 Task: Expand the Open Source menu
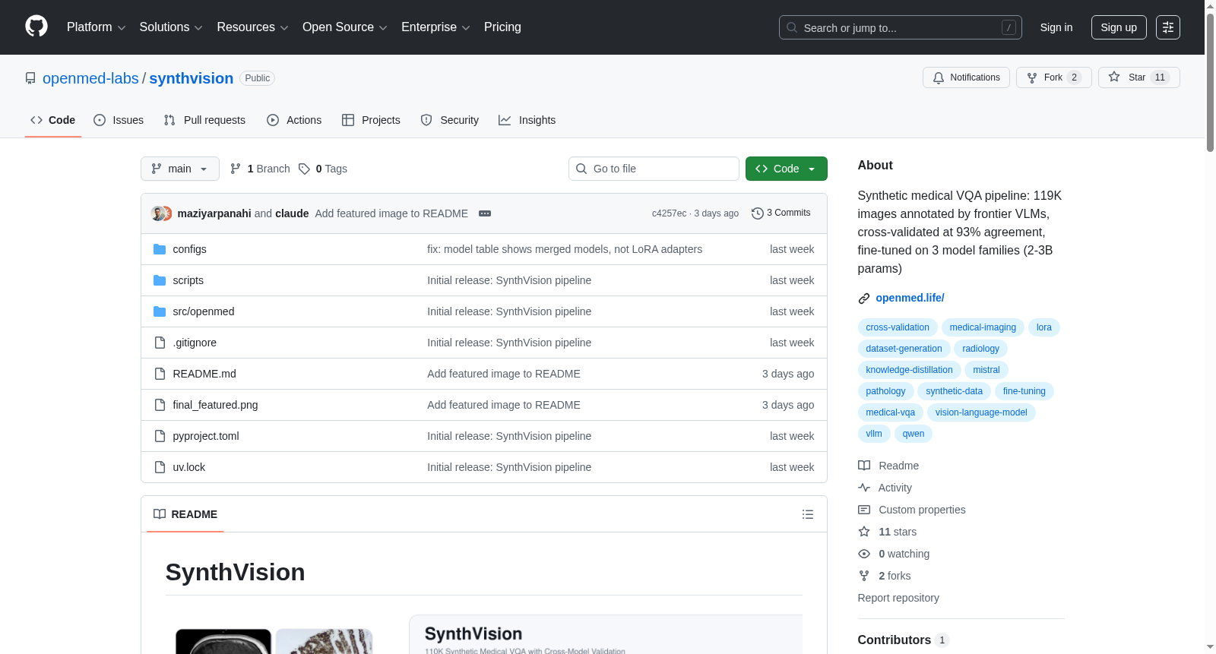[x=345, y=27]
